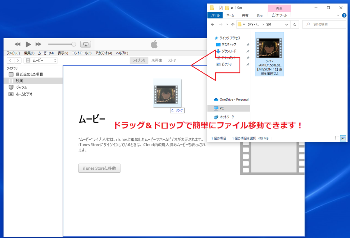Open the コントロール(C) menu in iTunes

(x=81, y=53)
